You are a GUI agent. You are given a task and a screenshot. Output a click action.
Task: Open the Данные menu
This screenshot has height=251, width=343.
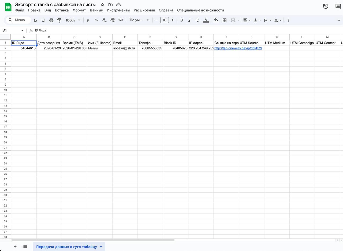click(96, 10)
